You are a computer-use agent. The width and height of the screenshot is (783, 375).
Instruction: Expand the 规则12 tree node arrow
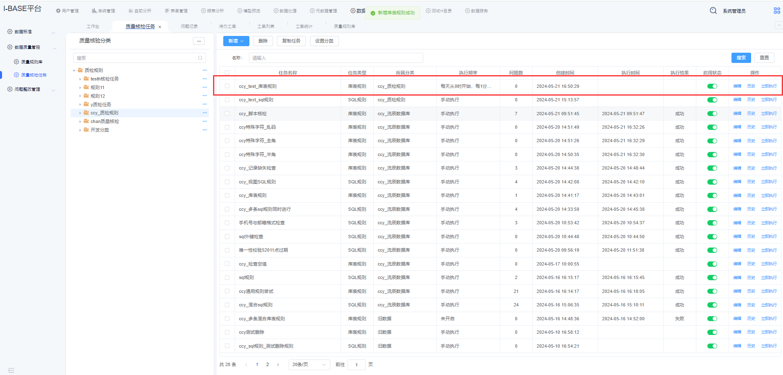pos(80,96)
